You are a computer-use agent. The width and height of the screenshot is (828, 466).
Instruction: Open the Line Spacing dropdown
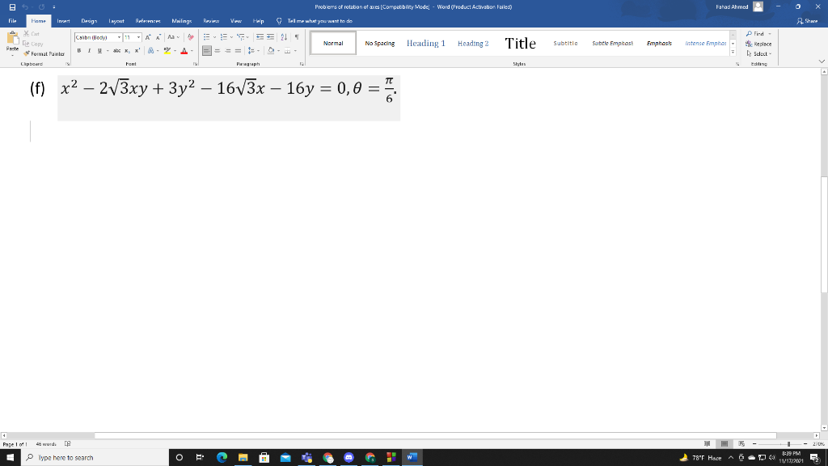coord(251,50)
